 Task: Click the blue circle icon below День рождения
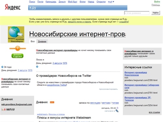[x=37, y=67]
